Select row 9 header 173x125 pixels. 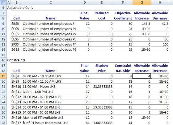click(x=3, y=24)
